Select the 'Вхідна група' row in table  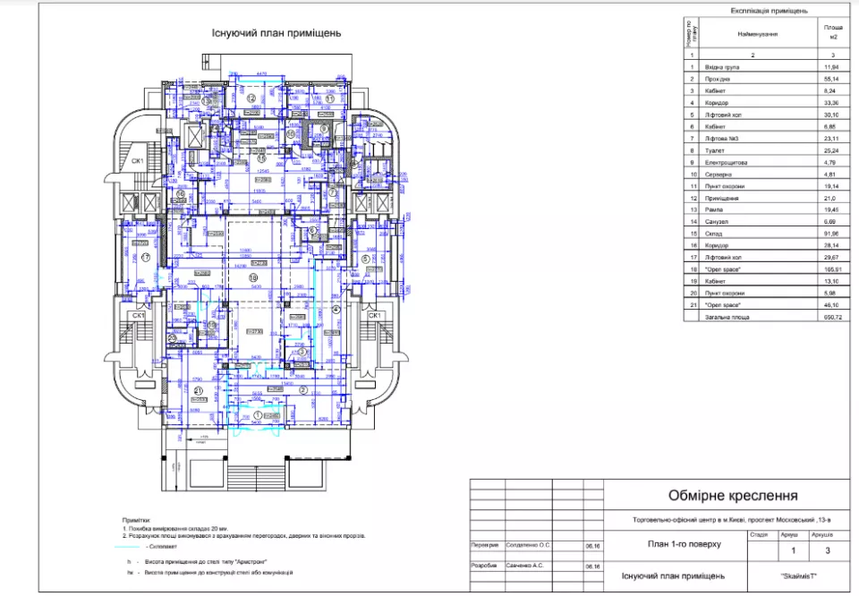coord(748,67)
